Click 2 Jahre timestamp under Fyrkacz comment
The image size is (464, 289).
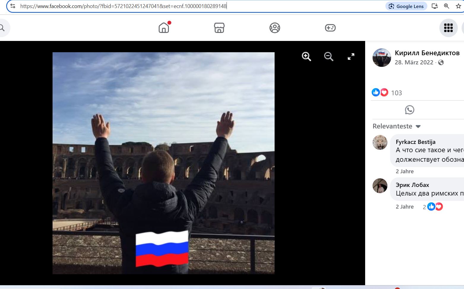(404, 171)
